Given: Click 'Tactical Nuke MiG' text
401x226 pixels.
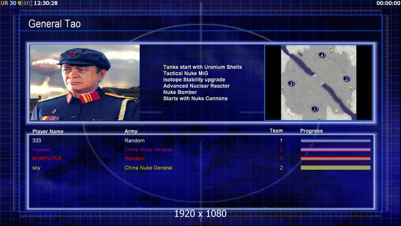Looking at the screenshot, I should tap(186, 73).
